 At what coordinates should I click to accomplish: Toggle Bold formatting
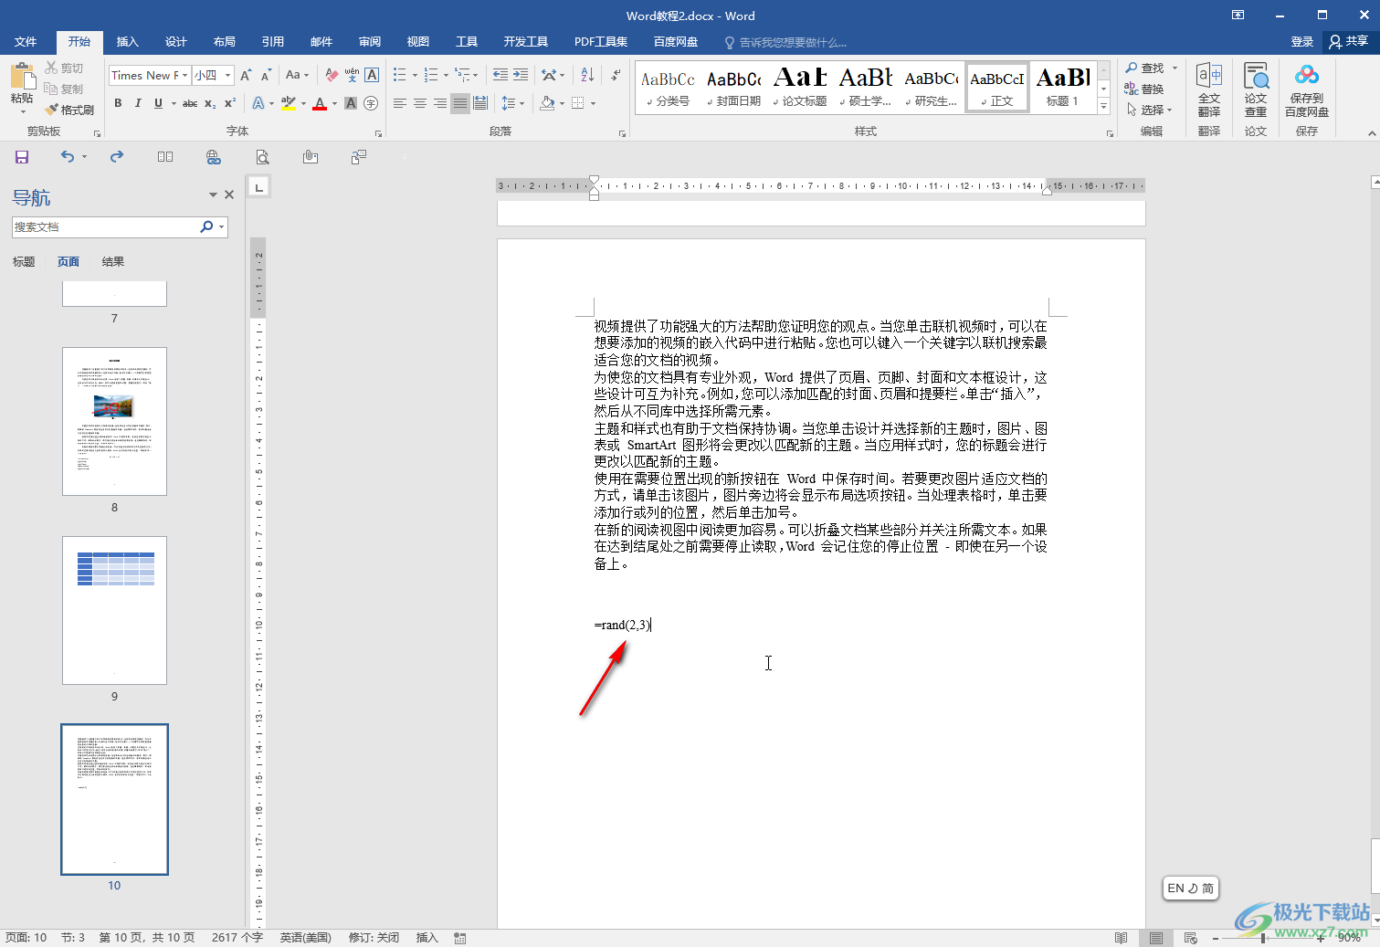[118, 103]
